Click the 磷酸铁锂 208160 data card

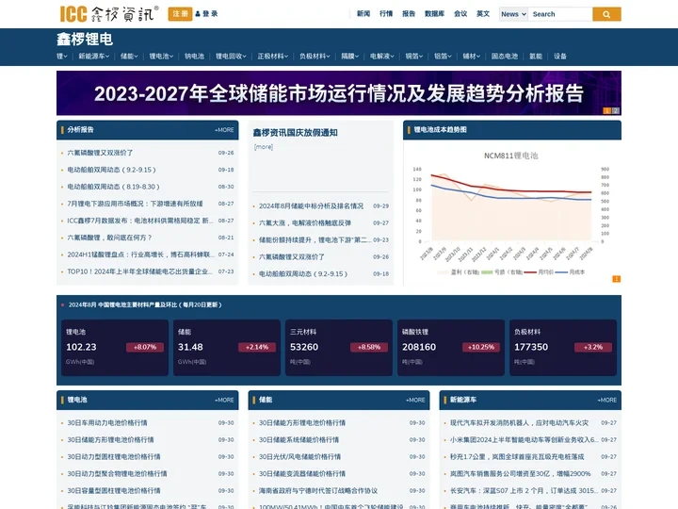450,347
